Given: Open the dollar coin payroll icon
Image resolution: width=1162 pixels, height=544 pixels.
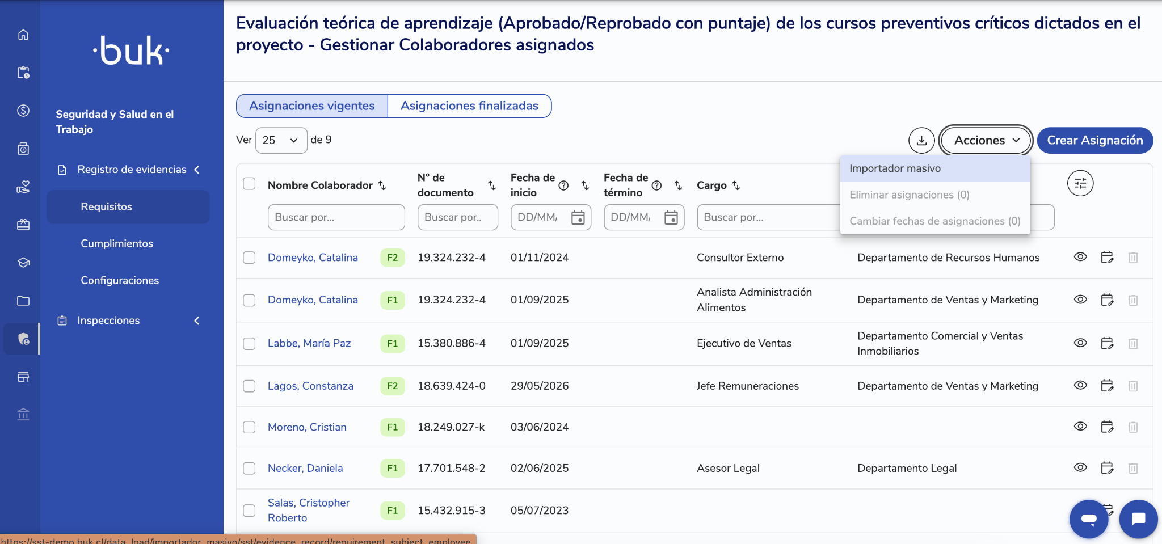Looking at the screenshot, I should (23, 111).
